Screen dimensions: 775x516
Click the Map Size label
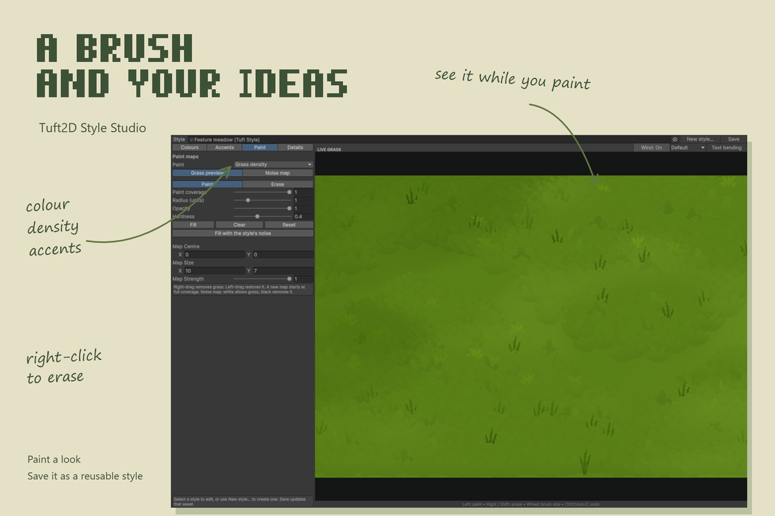pos(183,263)
